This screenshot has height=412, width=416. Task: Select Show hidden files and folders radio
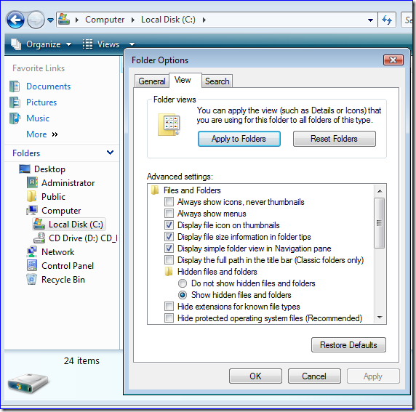(183, 295)
